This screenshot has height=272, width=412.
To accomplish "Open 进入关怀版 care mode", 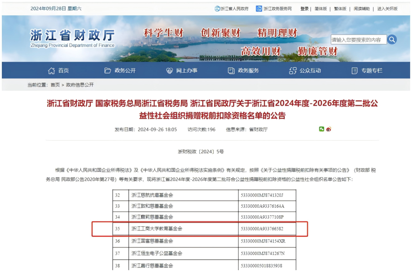I will [x=387, y=9].
